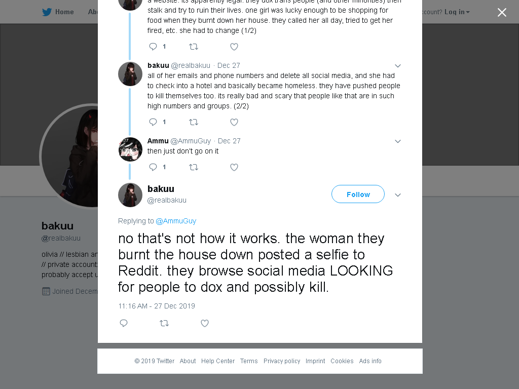The width and height of the screenshot is (519, 389).
Task: Open more options chevron beside Follow button
Action: click(398, 195)
